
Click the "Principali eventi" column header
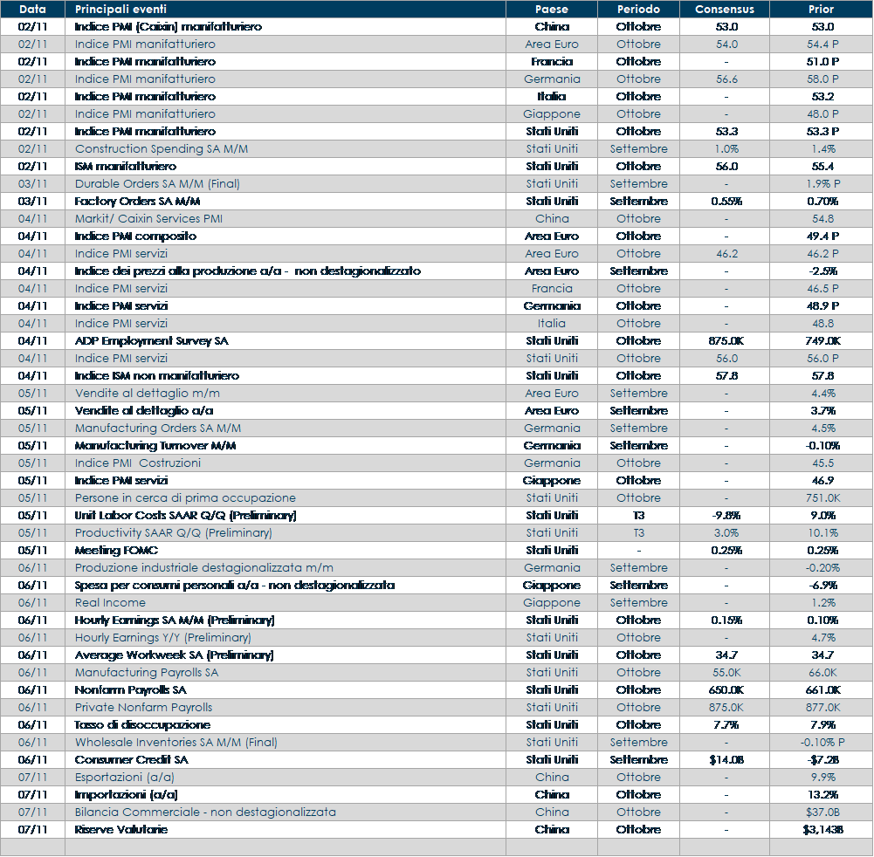coord(119,9)
